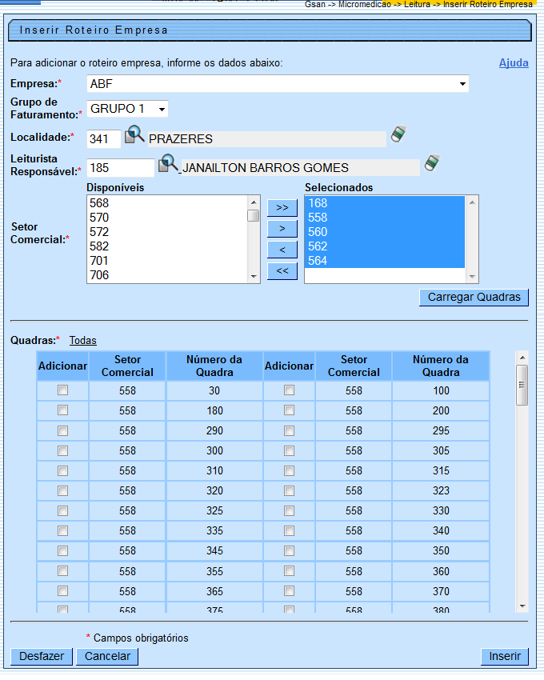Image resolution: width=544 pixels, height=680 pixels.
Task: Click the Carregar Quadras button
Action: pyautogui.click(x=474, y=298)
